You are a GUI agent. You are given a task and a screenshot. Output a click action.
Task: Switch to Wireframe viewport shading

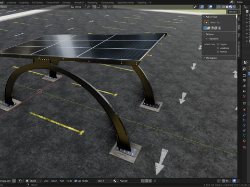pyautogui.click(x=223, y=7)
